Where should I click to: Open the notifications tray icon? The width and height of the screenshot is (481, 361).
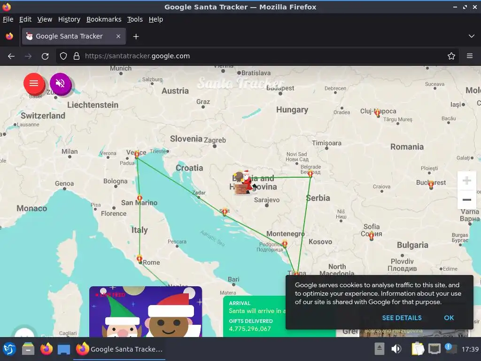[x=450, y=349]
